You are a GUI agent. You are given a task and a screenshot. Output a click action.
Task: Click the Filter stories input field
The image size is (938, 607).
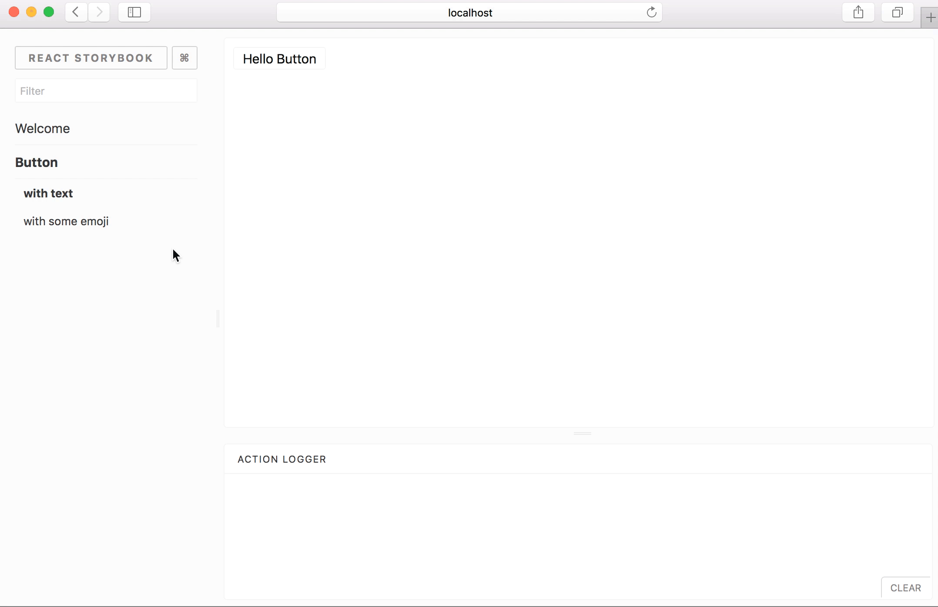[105, 91]
